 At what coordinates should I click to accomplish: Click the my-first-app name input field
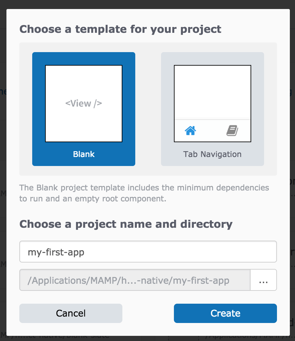coord(148,252)
